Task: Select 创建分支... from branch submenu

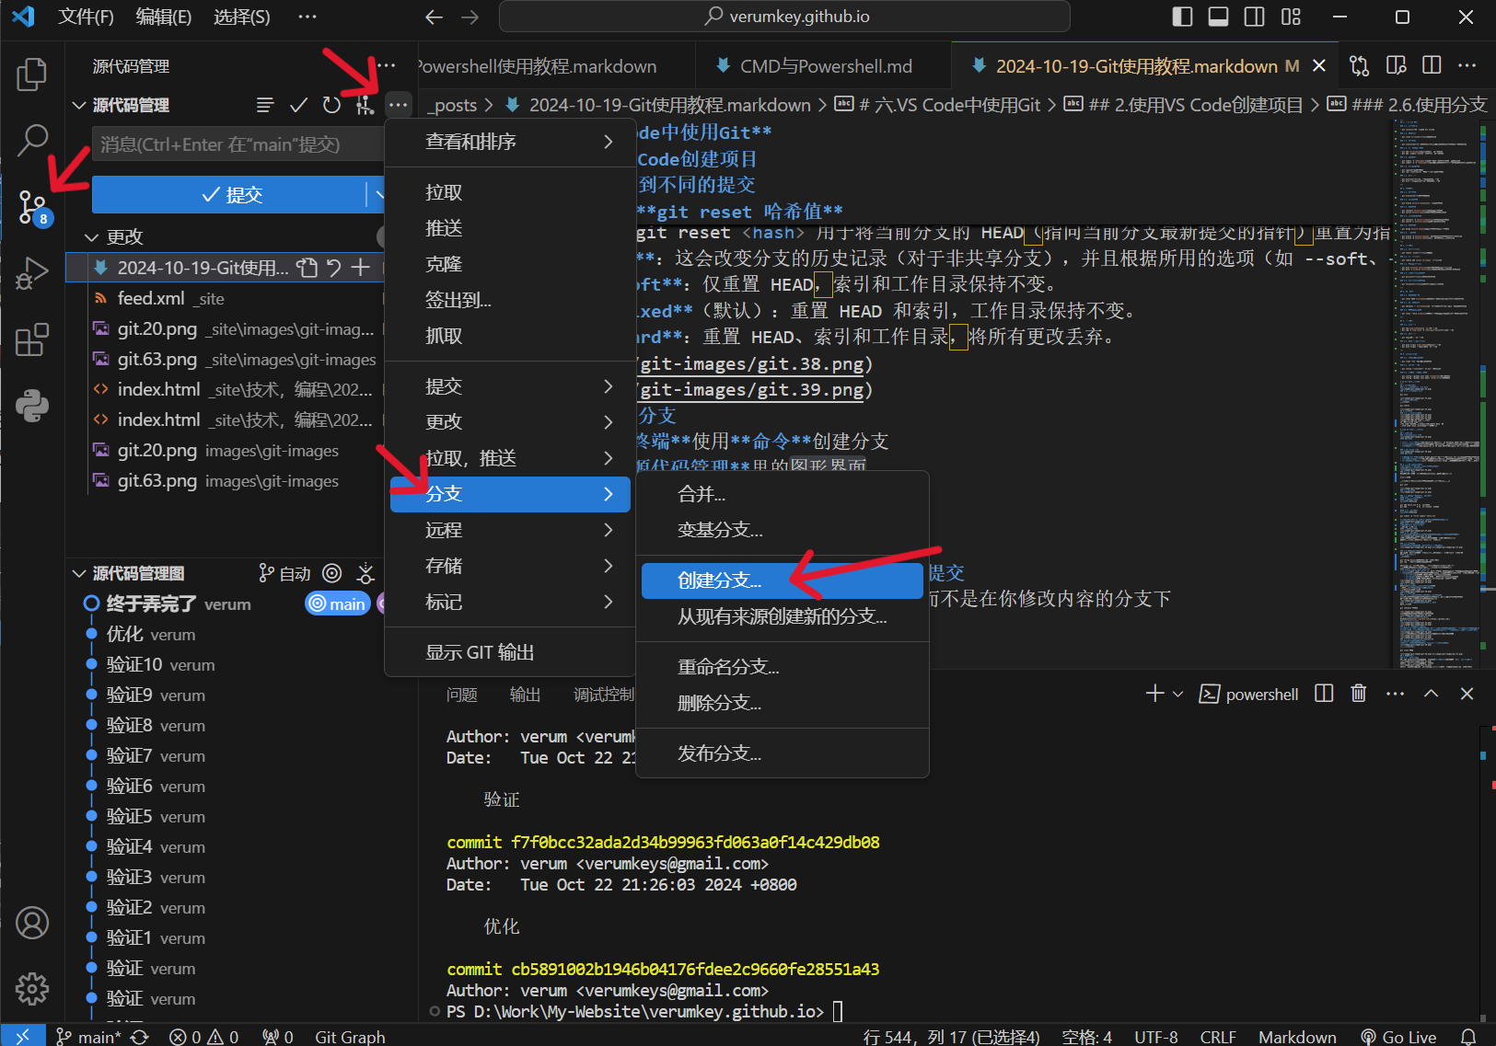Action: pyautogui.click(x=782, y=580)
